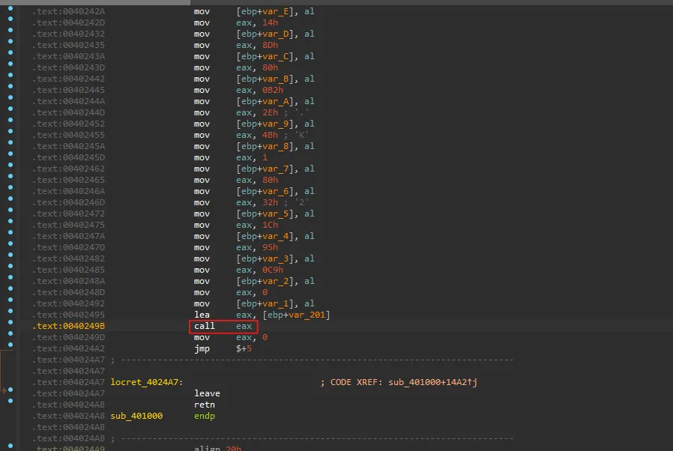The width and height of the screenshot is (673, 451).
Task: Click the sub_401000 function name at endp
Action: point(136,416)
